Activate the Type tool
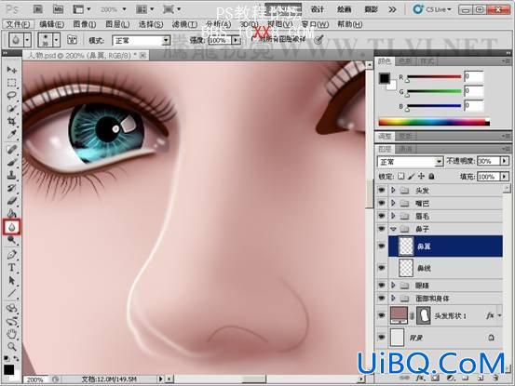The image size is (515, 386). tap(11, 268)
